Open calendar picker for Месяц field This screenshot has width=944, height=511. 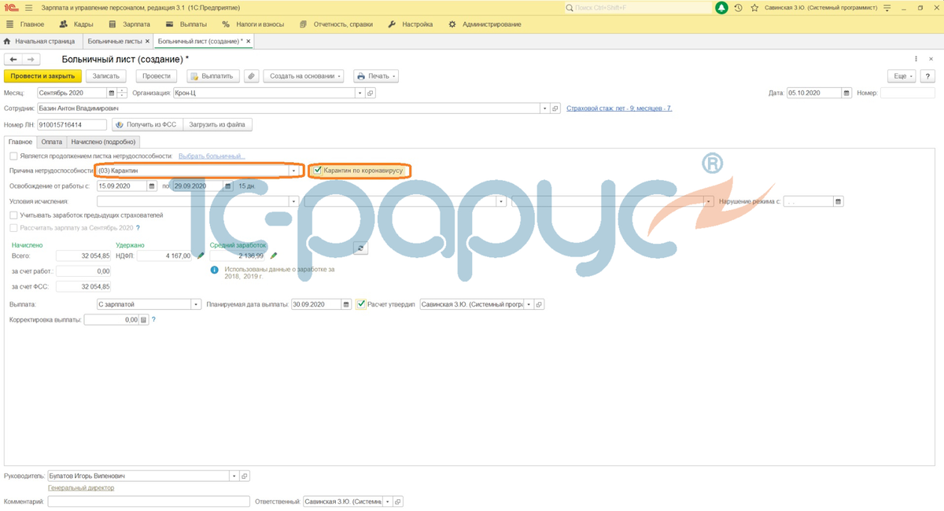pos(112,93)
